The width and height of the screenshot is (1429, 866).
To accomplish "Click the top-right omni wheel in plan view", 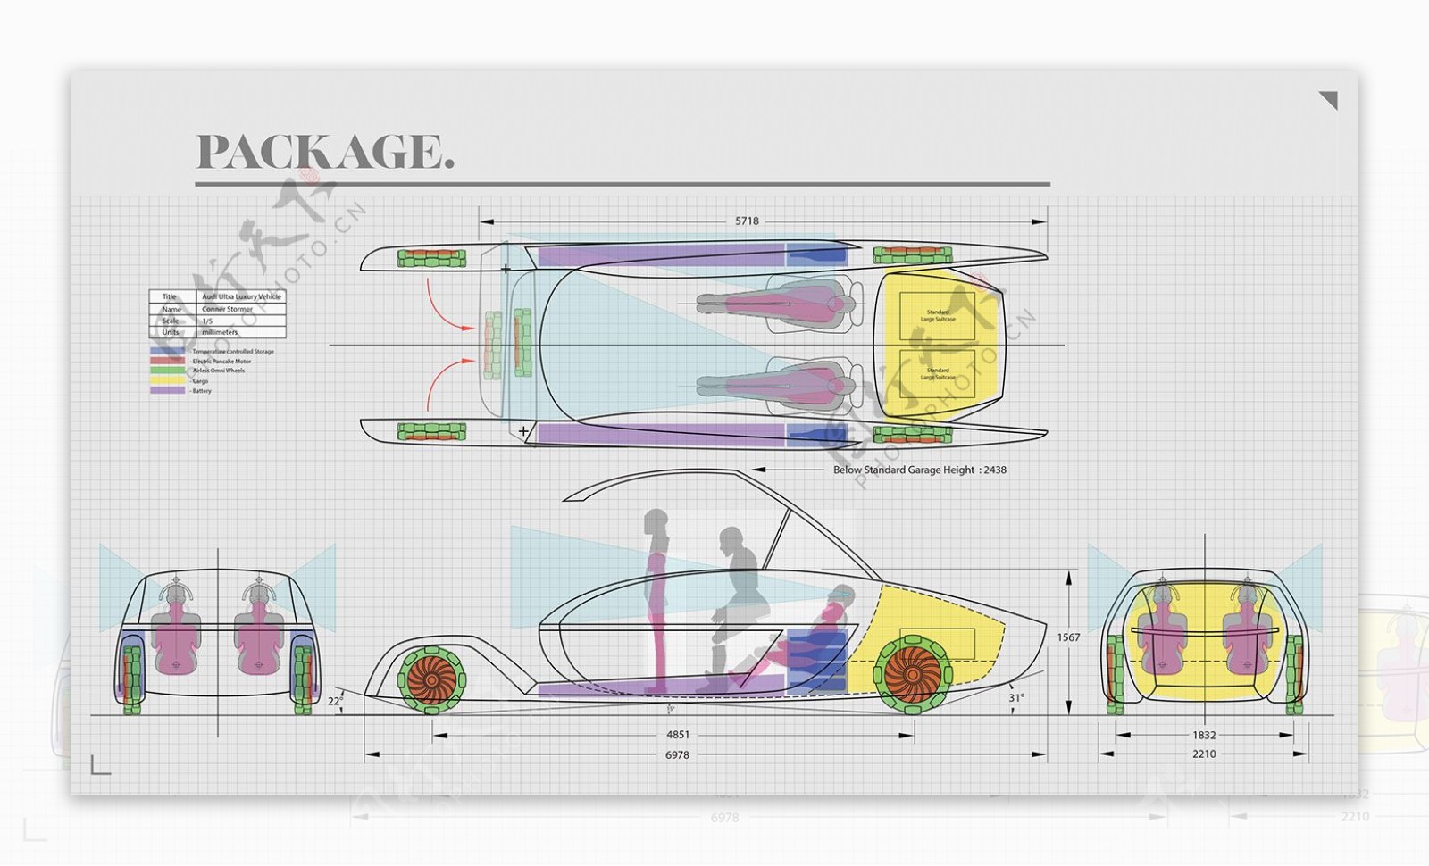I will point(912,255).
